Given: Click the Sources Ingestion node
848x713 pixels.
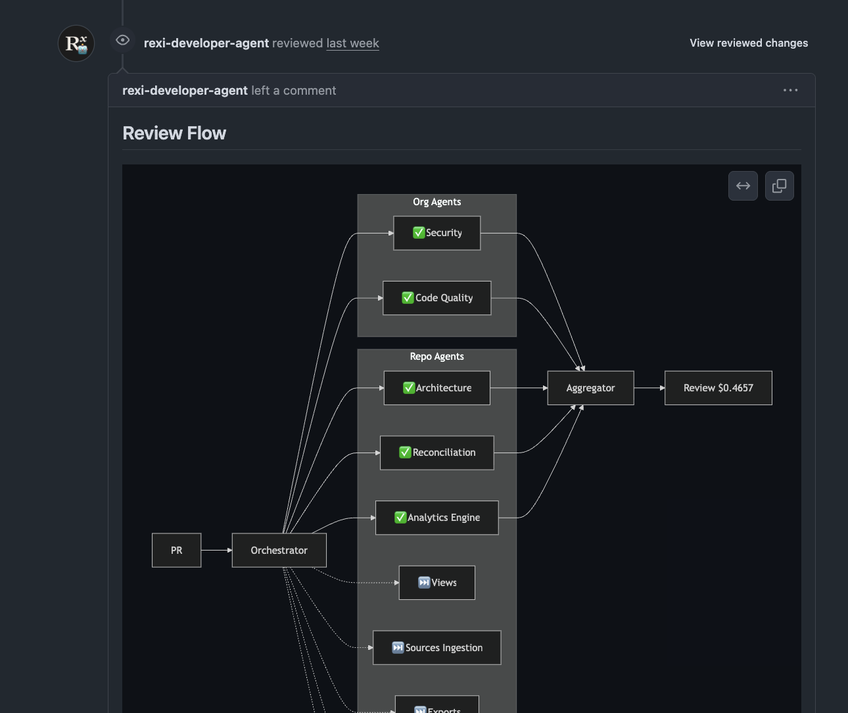Looking at the screenshot, I should 437,648.
